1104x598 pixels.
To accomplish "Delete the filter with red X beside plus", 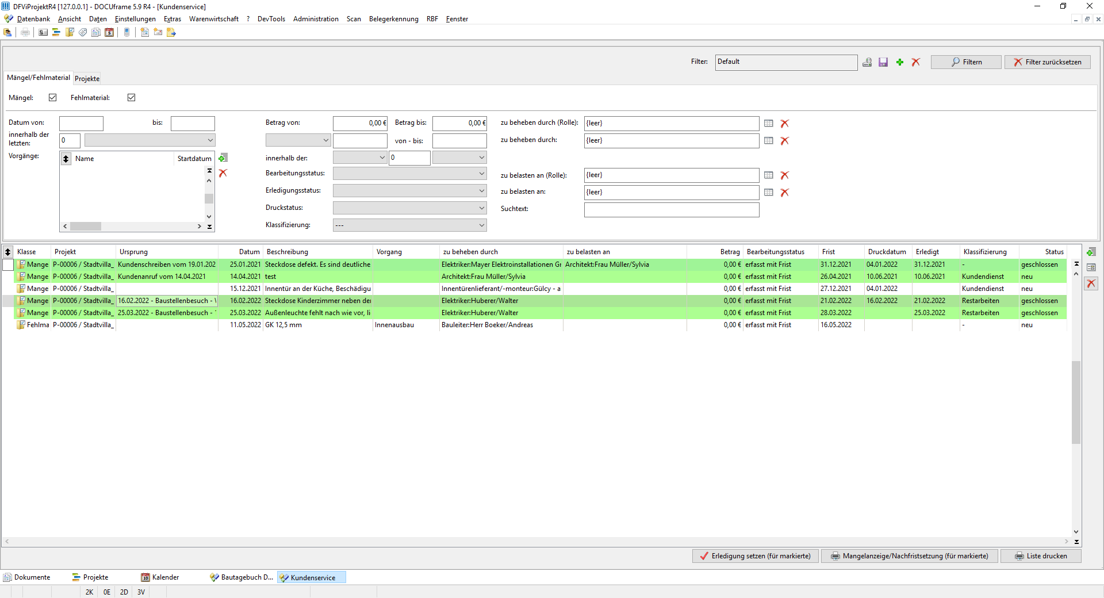I will coord(916,62).
